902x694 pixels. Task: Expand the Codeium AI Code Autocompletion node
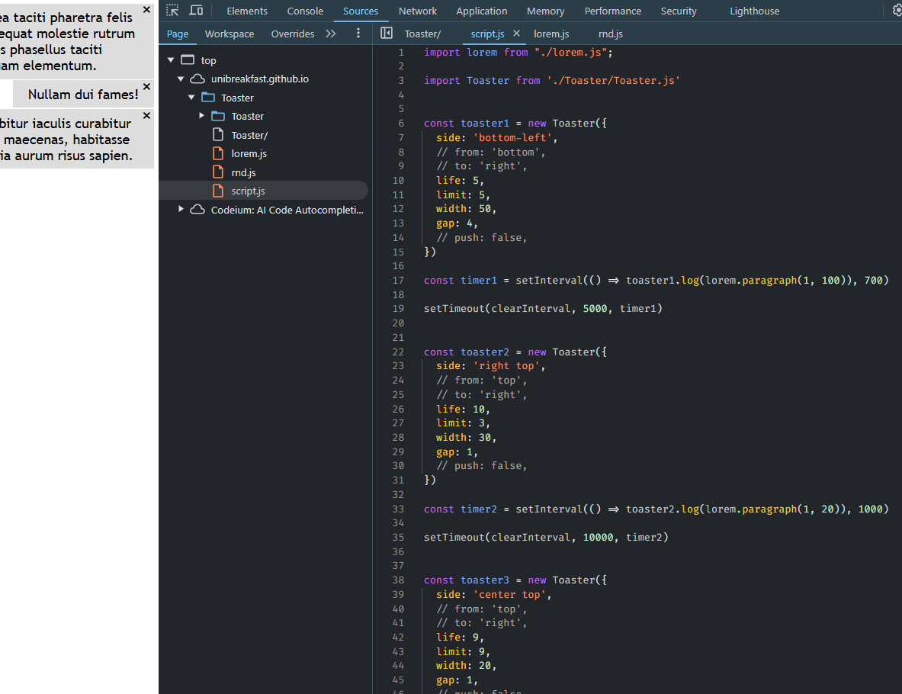coord(181,209)
